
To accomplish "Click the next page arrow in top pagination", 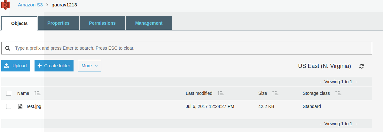I will pyautogui.click(x=356, y=82).
